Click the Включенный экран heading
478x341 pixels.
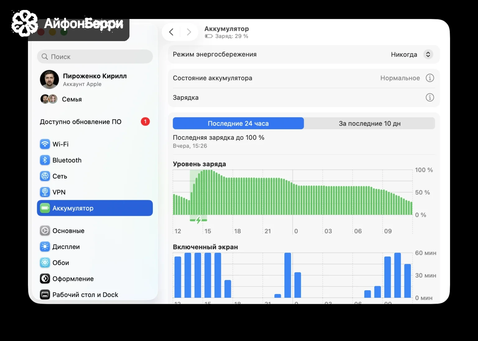tap(205, 247)
